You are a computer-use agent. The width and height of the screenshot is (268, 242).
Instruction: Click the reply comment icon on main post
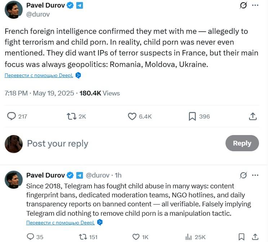12,116
